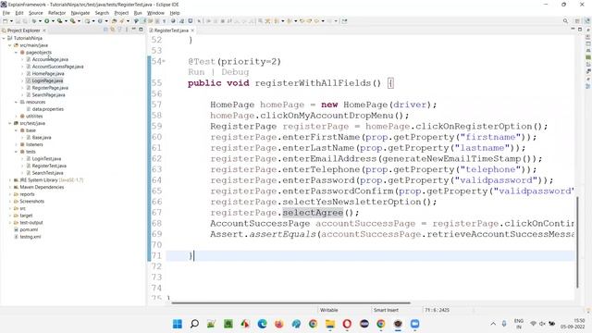Click the Coverage run toolbar icon
This screenshot has height=333, width=592.
[x=59, y=21]
